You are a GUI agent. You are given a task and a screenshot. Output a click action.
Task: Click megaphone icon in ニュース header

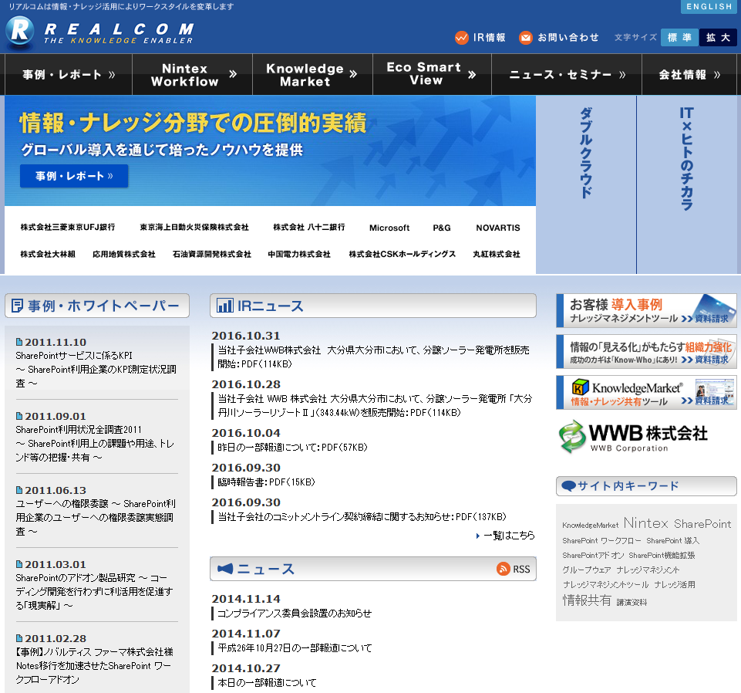(225, 569)
